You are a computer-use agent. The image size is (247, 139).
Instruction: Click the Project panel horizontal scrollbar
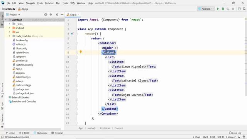tap(32, 129)
